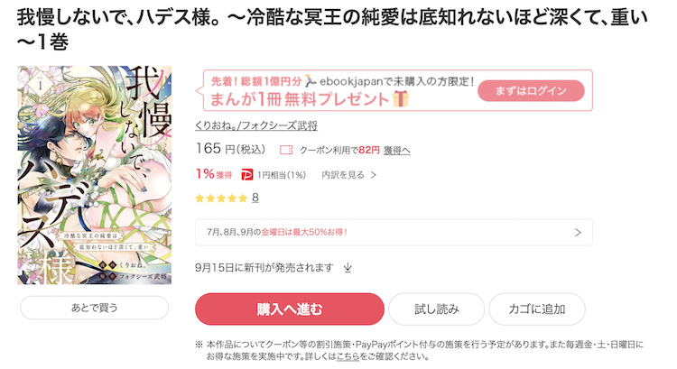Click the まずはログイン button
The image size is (677, 369).
(x=531, y=90)
